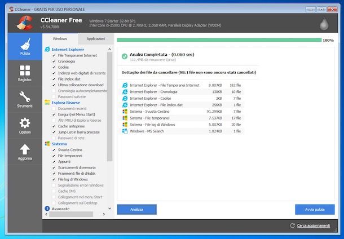Switch to the Applicazioni tab
This screenshot has width=344, height=239.
click(96, 38)
